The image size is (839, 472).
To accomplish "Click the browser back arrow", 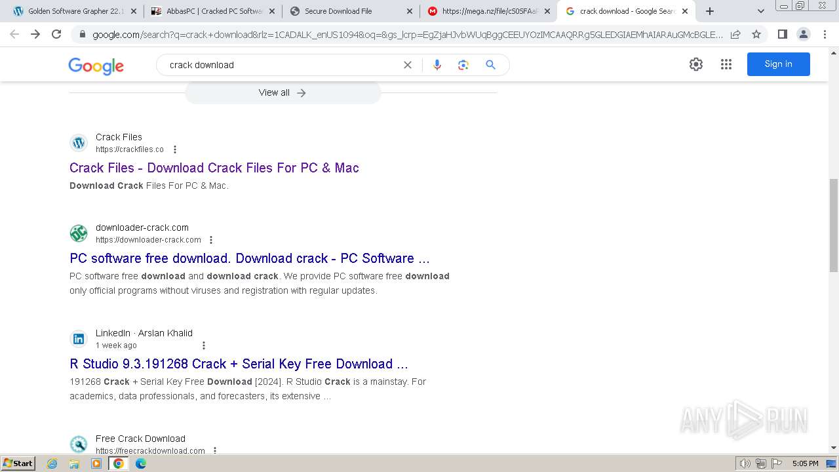I will point(14,34).
